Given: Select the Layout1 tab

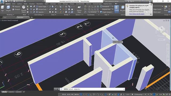Looking at the screenshot, I should pos(11,92).
